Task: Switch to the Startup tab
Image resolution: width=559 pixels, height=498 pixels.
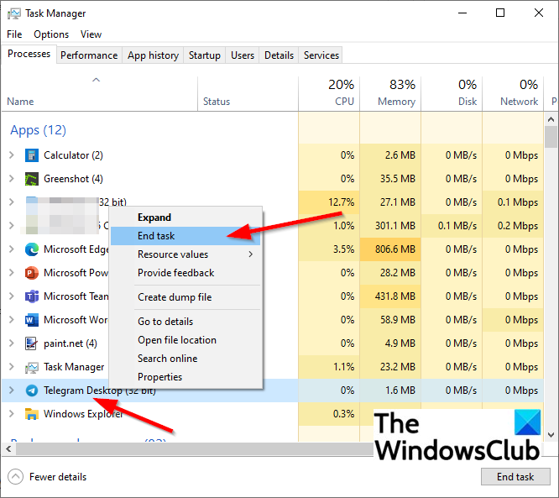Action: coord(205,55)
